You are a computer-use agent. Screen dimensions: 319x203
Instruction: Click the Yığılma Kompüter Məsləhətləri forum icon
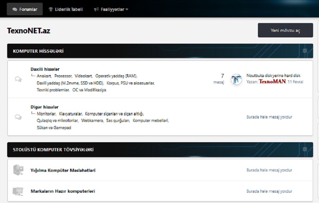18,170
